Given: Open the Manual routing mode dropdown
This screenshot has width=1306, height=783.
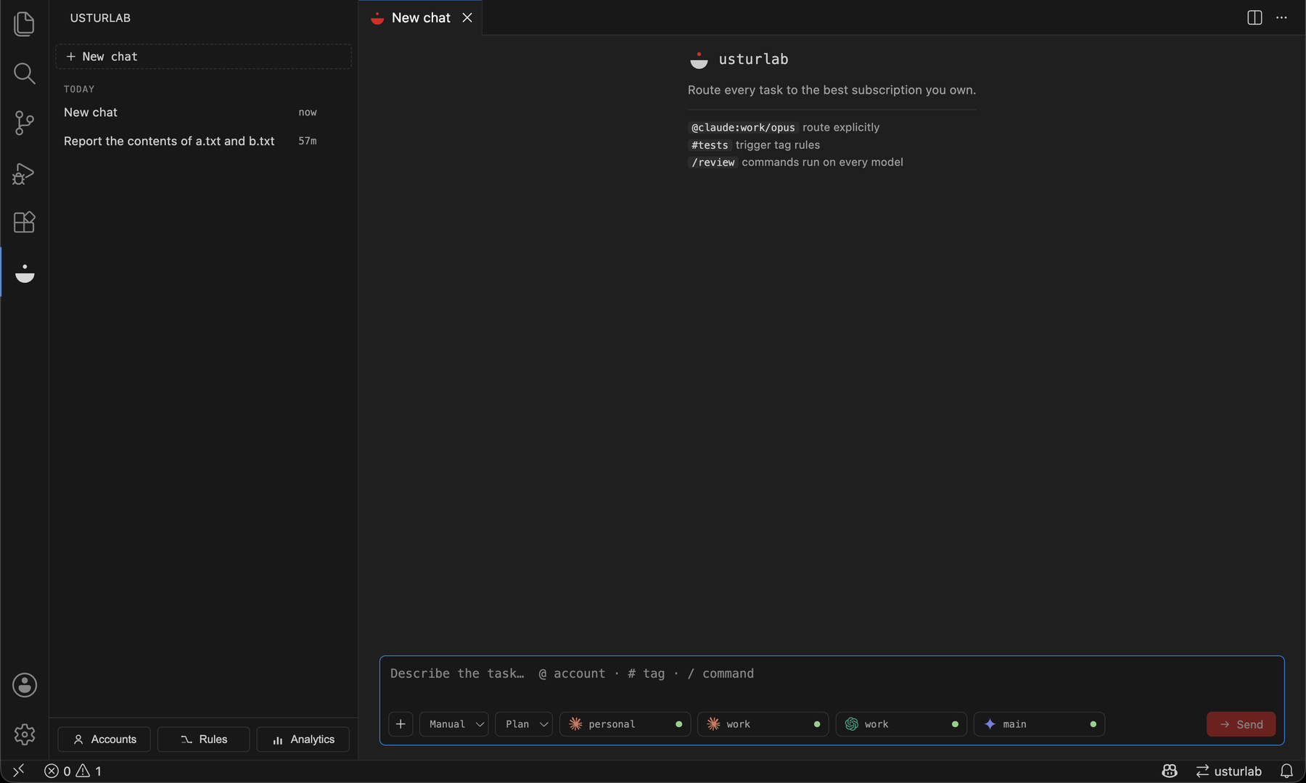Looking at the screenshot, I should pos(454,724).
